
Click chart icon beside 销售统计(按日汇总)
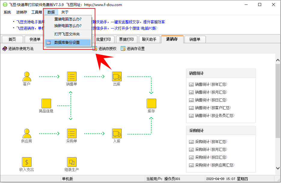191,100
